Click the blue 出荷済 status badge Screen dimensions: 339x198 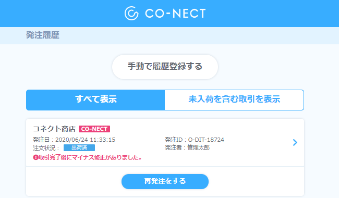pyautogui.click(x=79, y=147)
